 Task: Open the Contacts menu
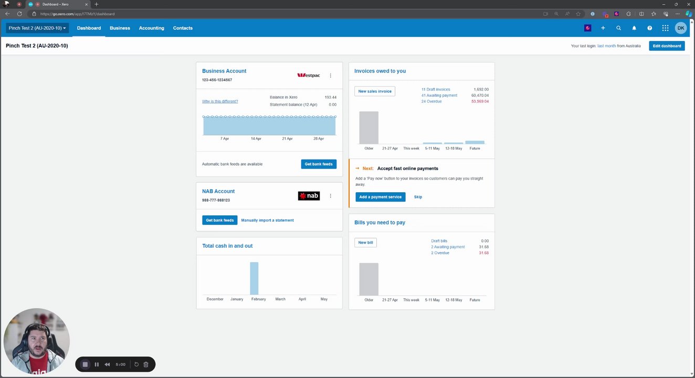pyautogui.click(x=183, y=28)
